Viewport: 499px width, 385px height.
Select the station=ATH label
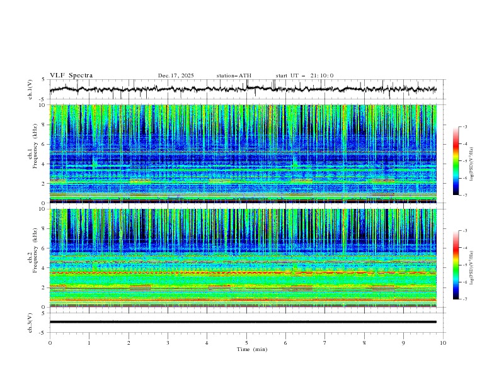[x=234, y=75]
